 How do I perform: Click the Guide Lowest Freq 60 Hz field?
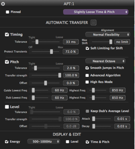click(x=60, y=90)
